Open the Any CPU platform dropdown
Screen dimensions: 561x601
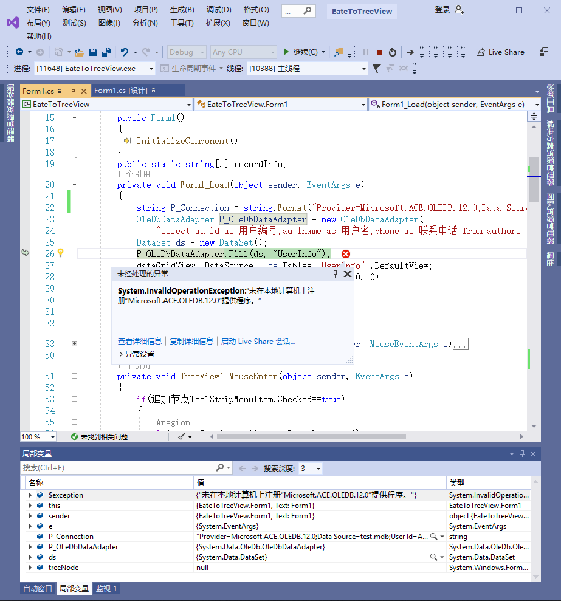[x=243, y=52]
